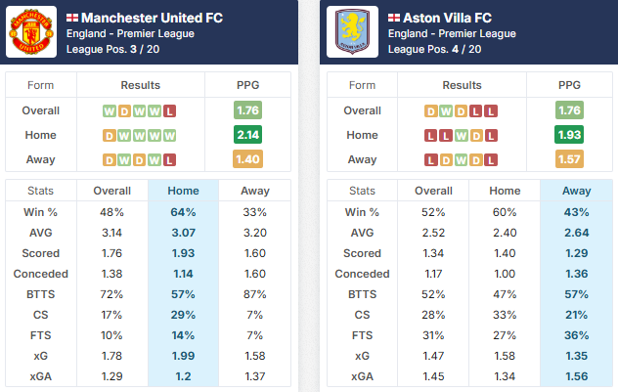Screen dimensions: 618x392
Task: Click England flag beside Aston Villa FC
Action: [393, 18]
